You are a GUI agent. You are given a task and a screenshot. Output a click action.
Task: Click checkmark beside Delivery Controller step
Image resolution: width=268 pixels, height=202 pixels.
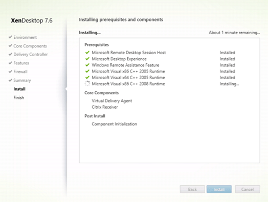click(10, 54)
